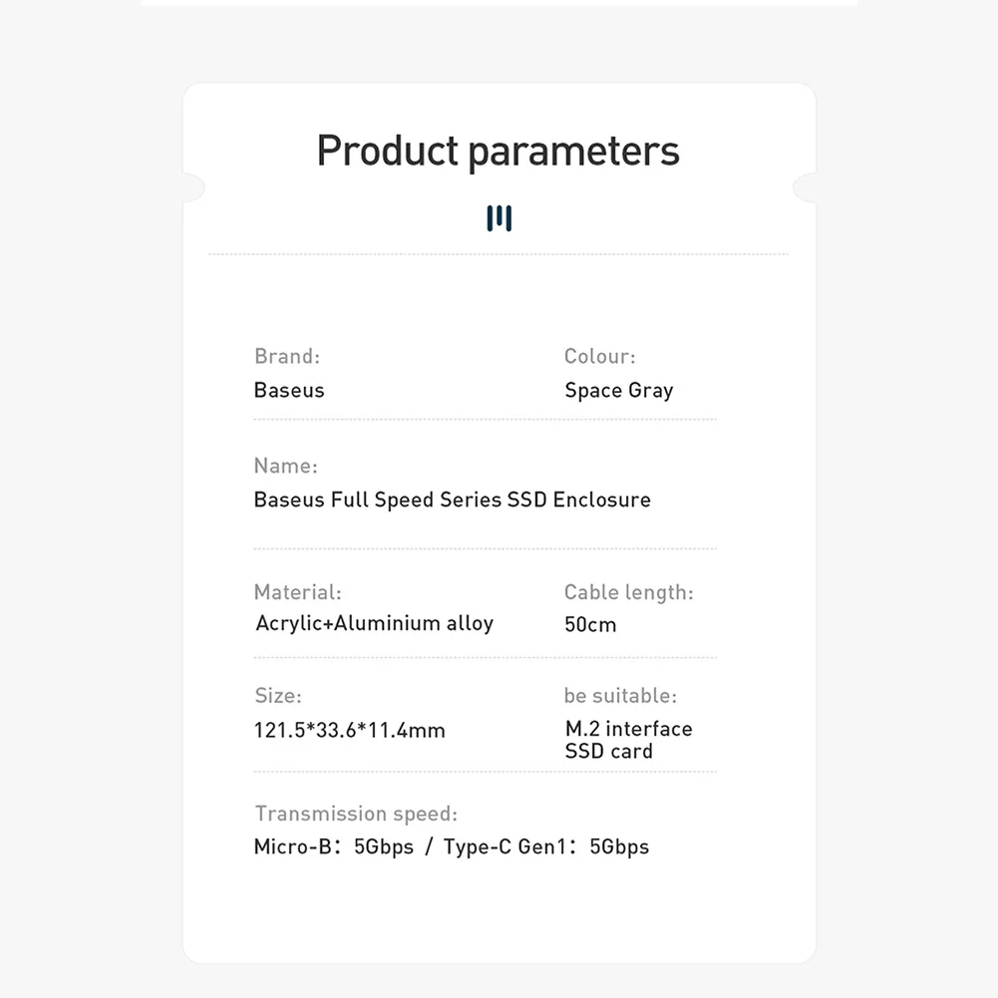Click the "Space Gray" colour value
998x998 pixels.
coord(618,390)
